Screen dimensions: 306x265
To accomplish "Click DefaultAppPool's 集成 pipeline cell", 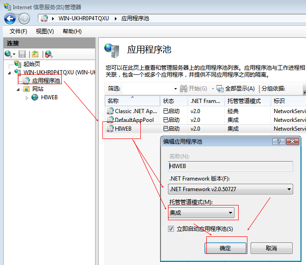I will 233,120.
